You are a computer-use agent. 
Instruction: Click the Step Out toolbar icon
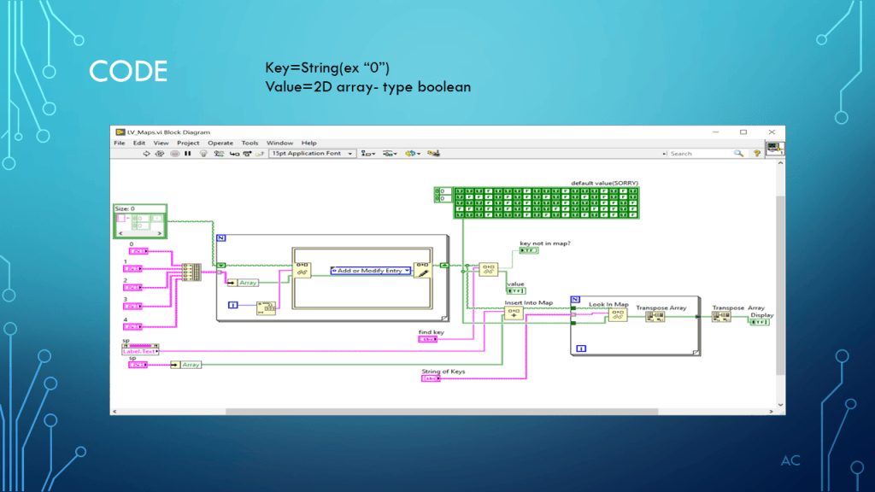click(x=260, y=154)
